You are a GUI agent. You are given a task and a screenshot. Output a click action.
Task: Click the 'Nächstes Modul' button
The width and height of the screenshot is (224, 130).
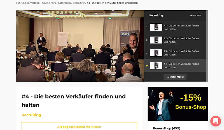(x=175, y=77)
